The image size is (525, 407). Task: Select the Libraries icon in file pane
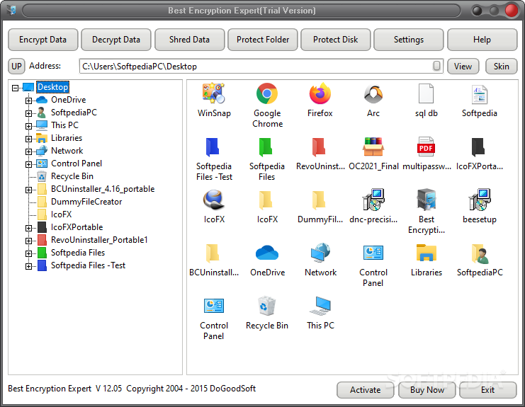point(426,253)
